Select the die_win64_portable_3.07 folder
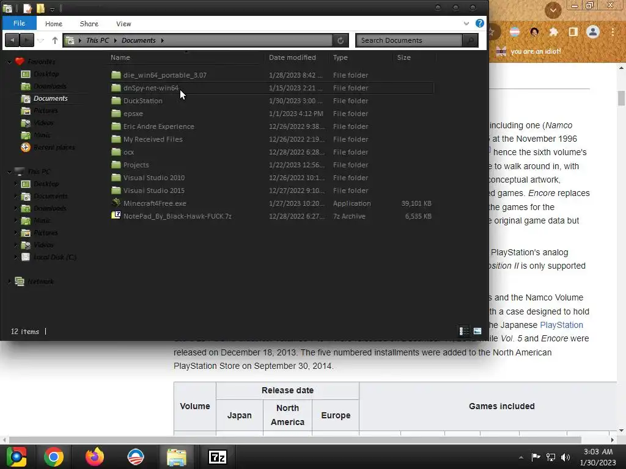This screenshot has width=626, height=469. click(x=271, y=75)
